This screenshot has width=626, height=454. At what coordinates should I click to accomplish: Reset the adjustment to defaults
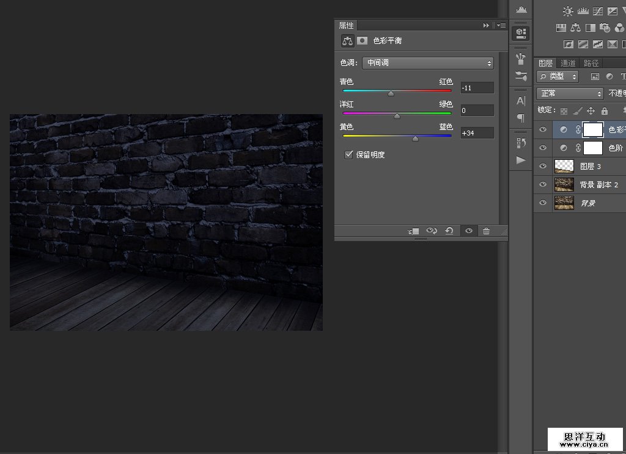coord(449,231)
